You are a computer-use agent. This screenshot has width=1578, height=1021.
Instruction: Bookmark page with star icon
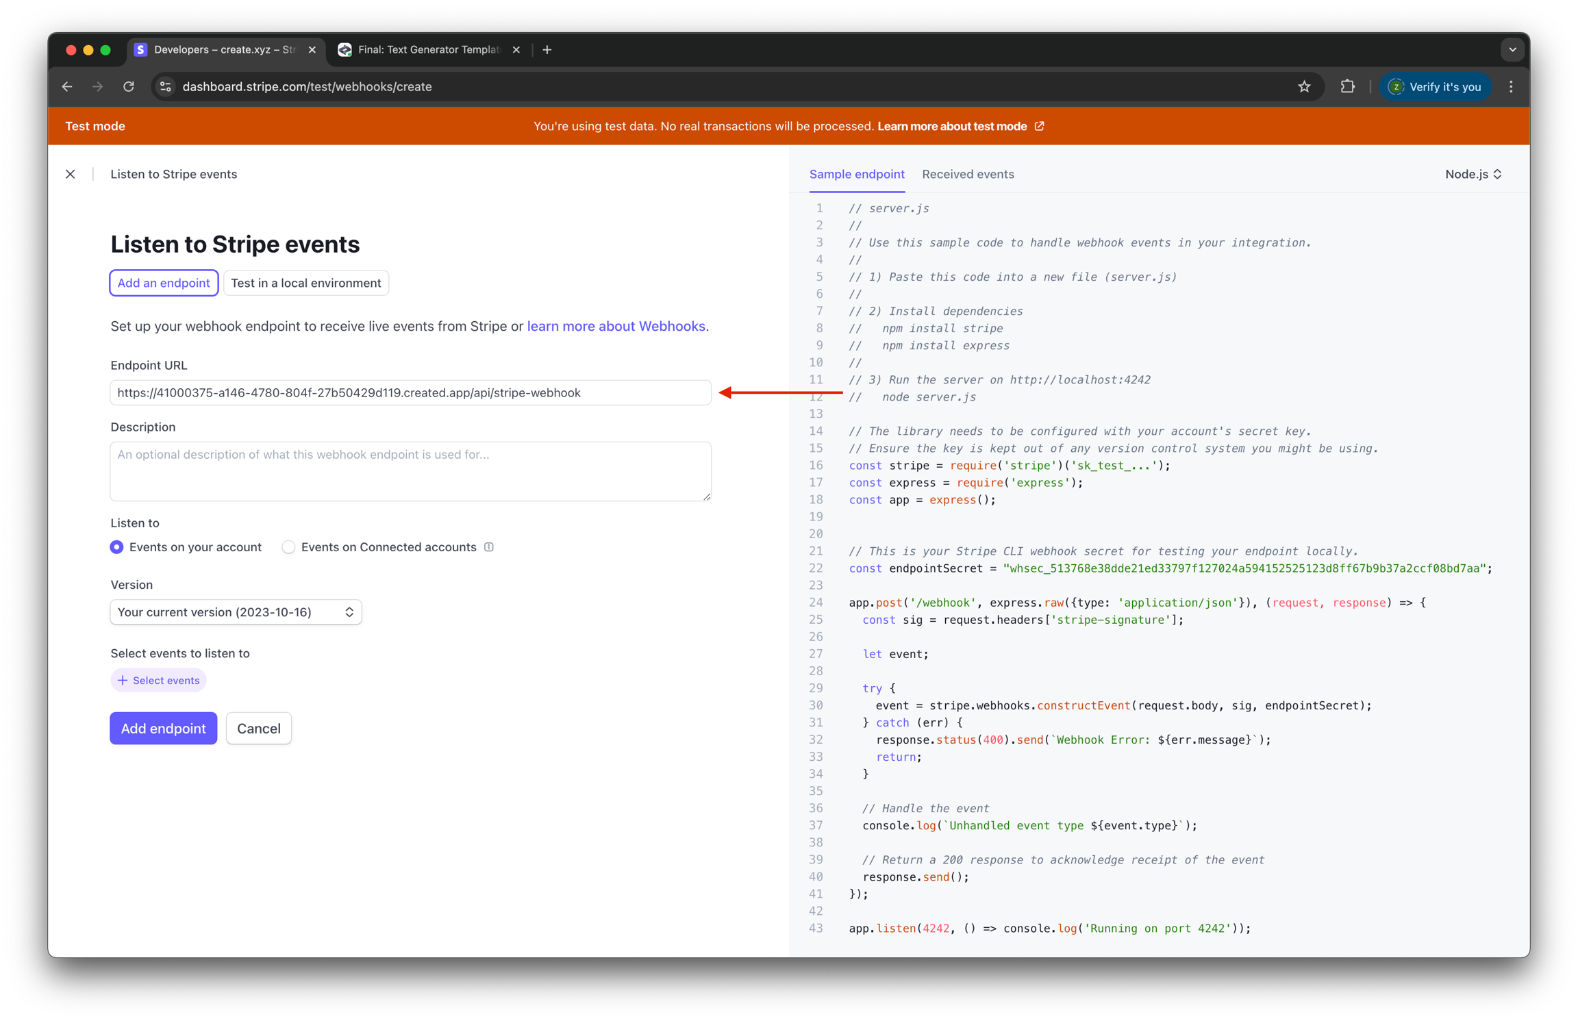1304,87
